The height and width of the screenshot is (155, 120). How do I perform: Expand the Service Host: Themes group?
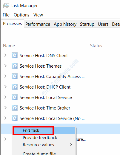point(5,66)
